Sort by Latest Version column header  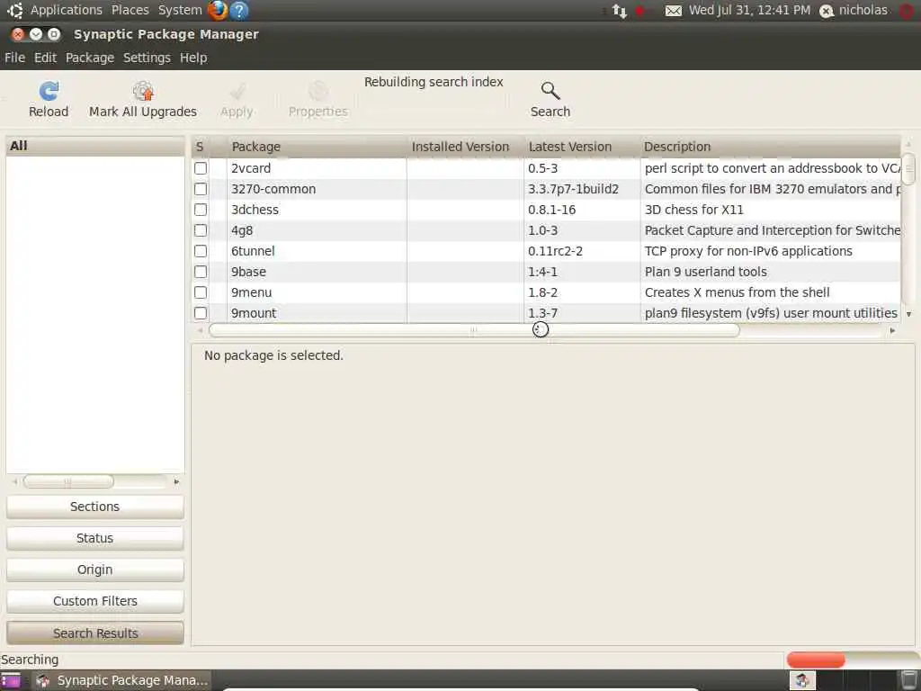pyautogui.click(x=582, y=147)
